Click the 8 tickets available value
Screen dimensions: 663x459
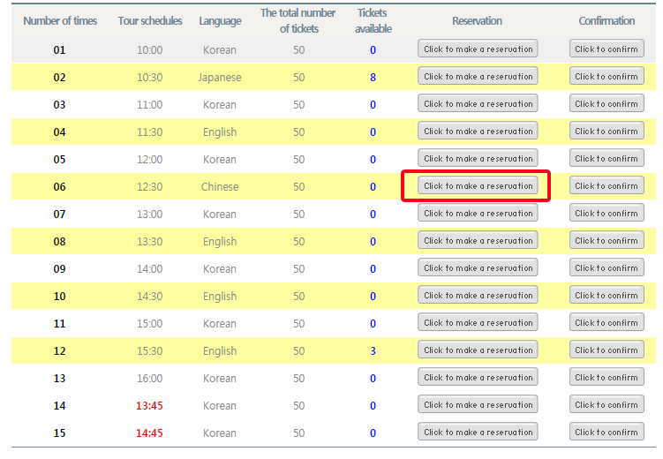[373, 78]
